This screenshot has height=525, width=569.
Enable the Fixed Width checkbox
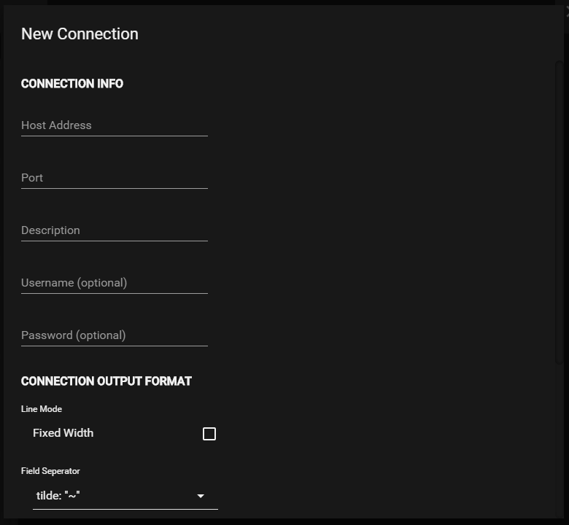[209, 434]
